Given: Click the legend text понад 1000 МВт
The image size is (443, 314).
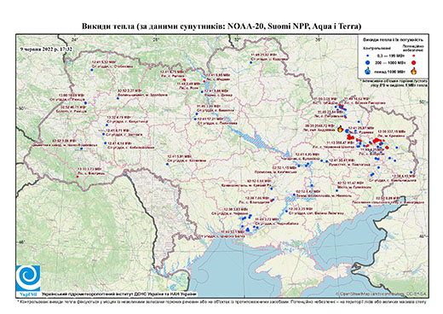Looking at the screenshot, I should (389, 71).
